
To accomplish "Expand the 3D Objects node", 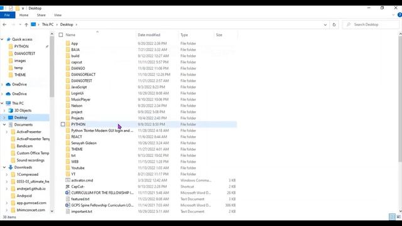I will click(4, 110).
